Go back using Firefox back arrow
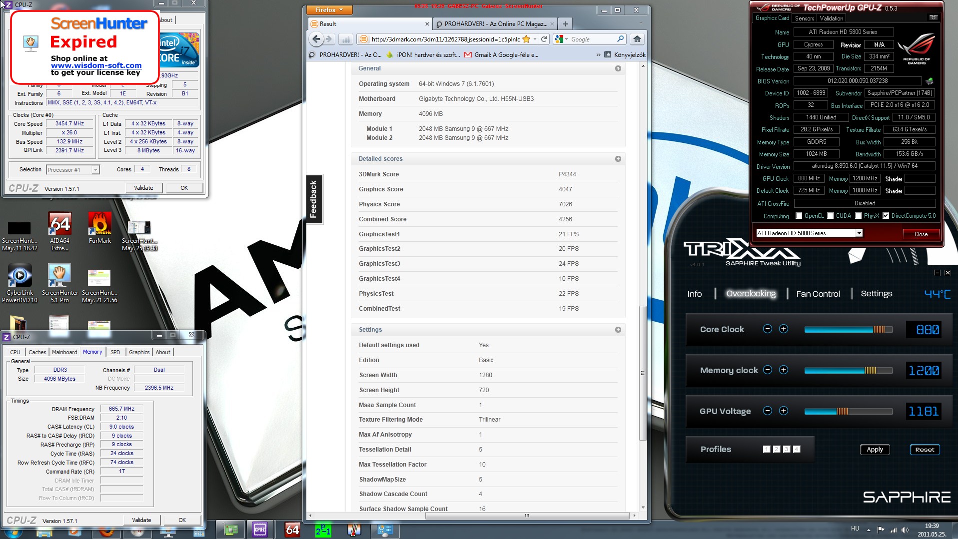The height and width of the screenshot is (539, 958). (x=316, y=39)
